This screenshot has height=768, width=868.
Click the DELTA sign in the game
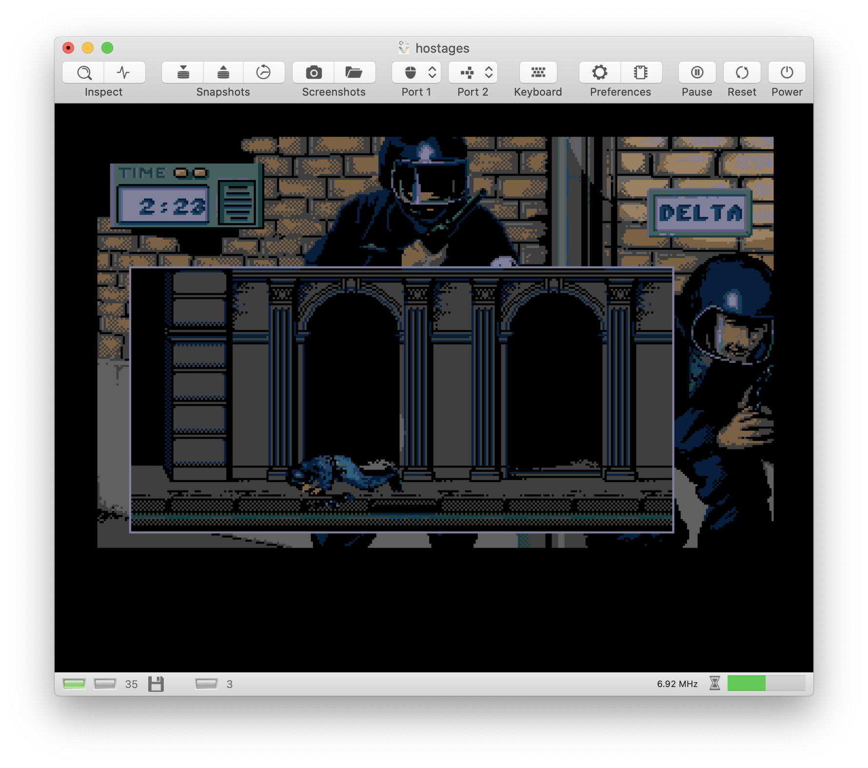click(700, 213)
